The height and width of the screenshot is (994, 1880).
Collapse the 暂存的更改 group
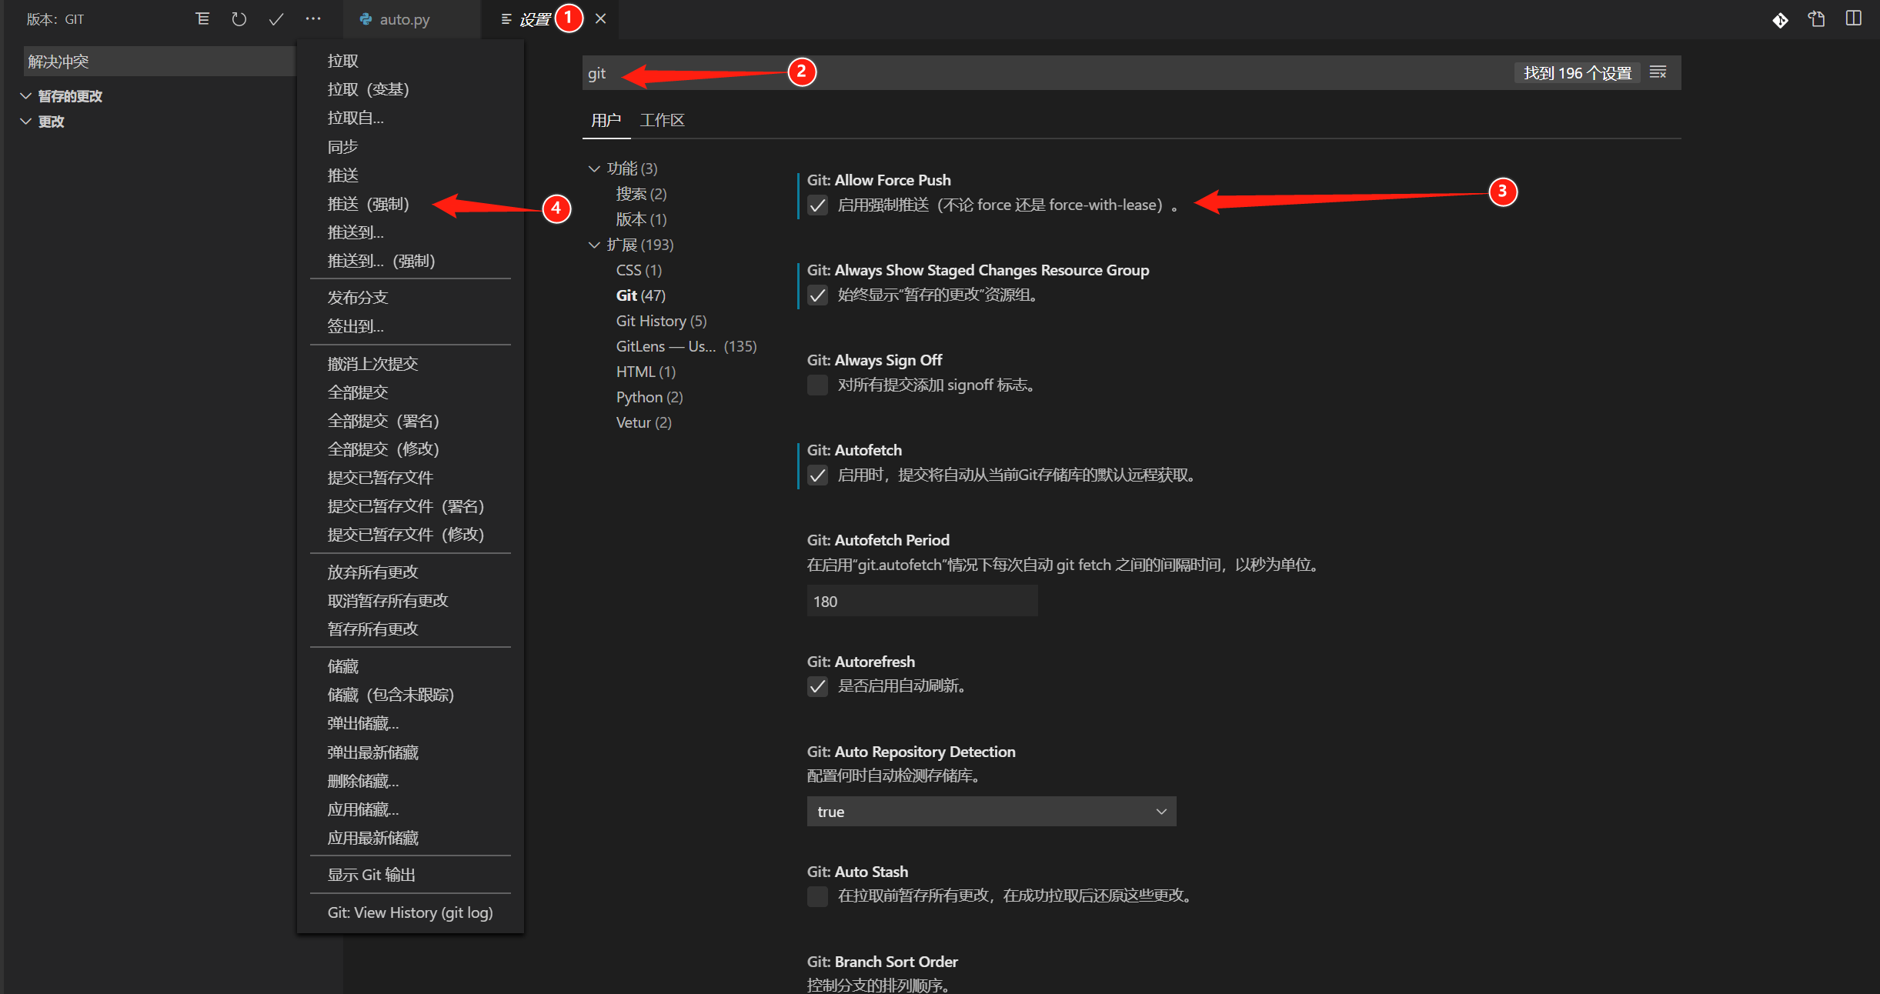coord(26,96)
